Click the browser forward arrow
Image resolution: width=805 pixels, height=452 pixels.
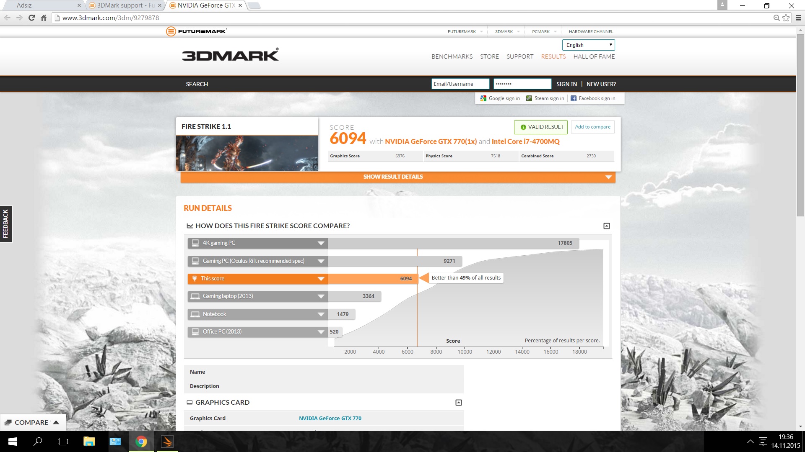point(19,18)
